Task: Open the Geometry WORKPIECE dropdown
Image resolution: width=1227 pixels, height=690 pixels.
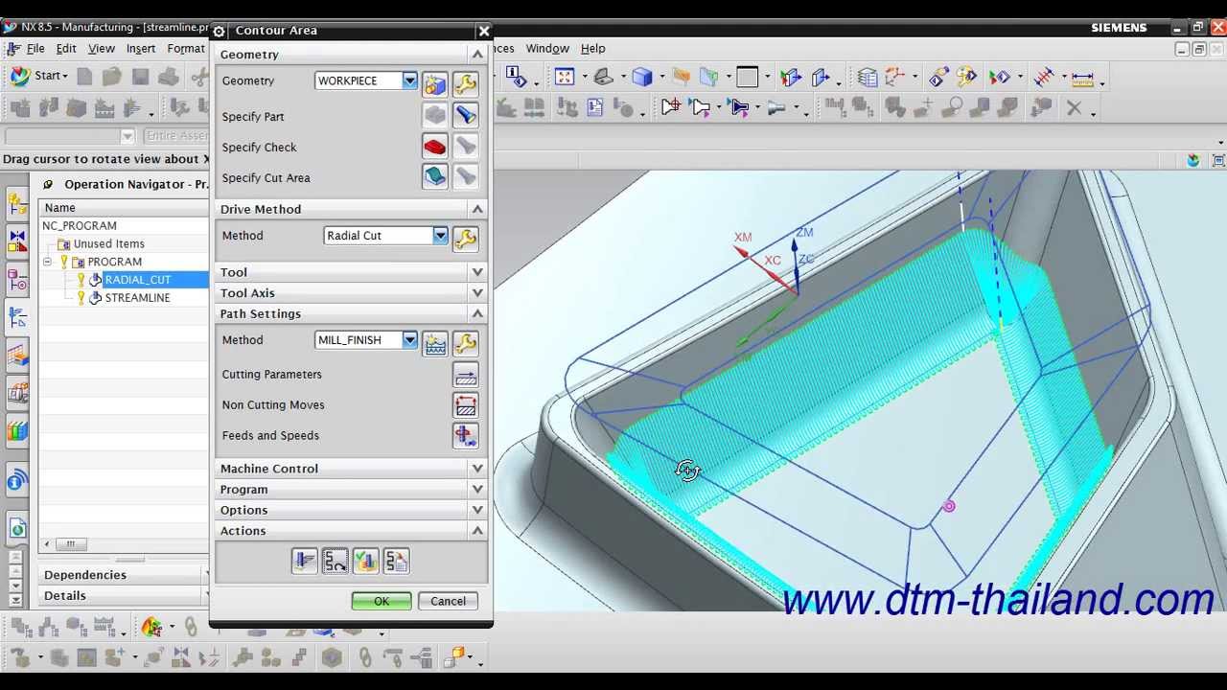Action: coord(409,80)
